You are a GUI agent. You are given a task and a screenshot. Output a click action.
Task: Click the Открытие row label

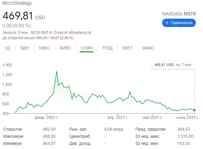click(x=13, y=129)
